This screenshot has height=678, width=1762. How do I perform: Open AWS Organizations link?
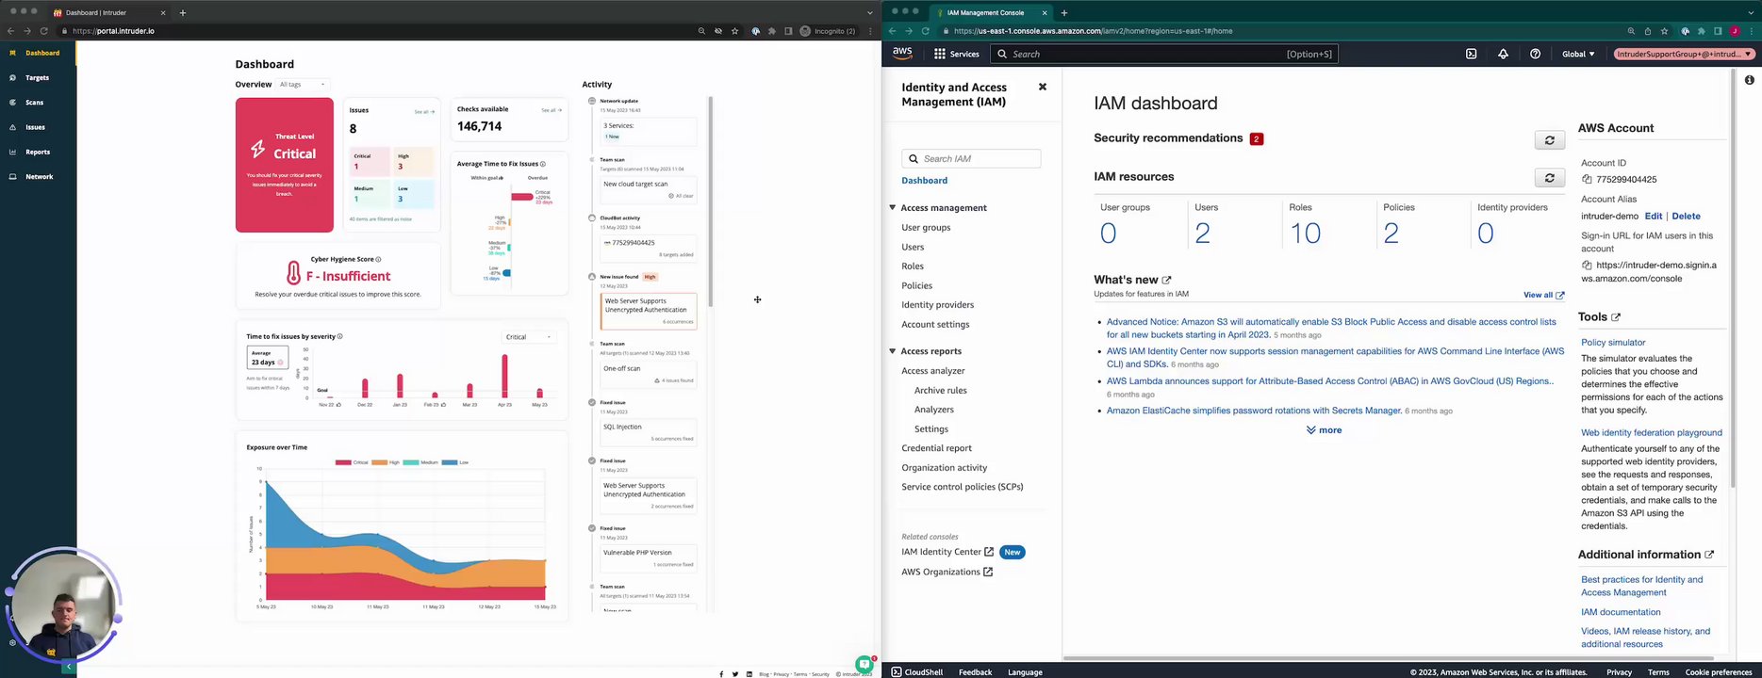click(x=947, y=572)
